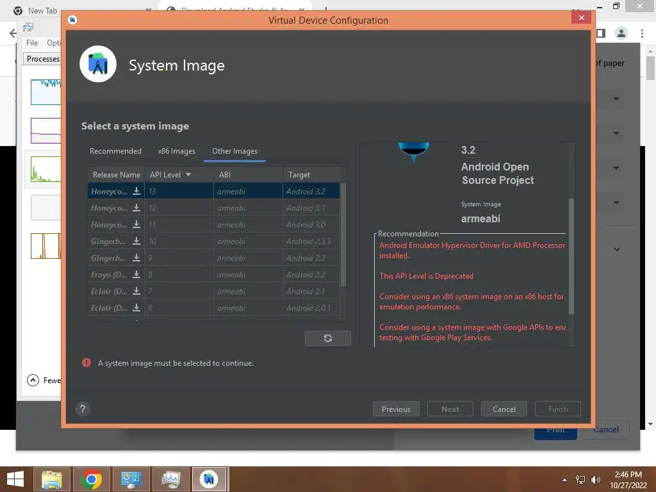
Task: Download the API 10 Gingerbread image
Action: (x=136, y=241)
